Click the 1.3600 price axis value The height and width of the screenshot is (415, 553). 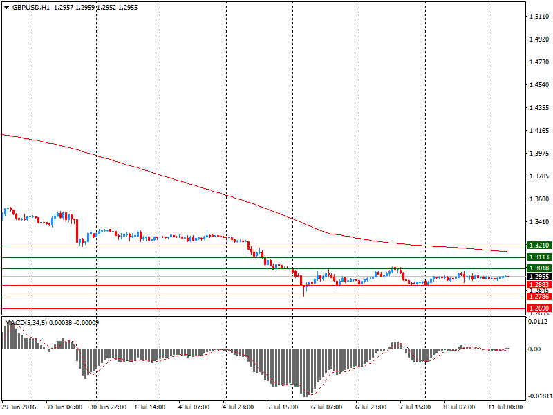(x=539, y=199)
